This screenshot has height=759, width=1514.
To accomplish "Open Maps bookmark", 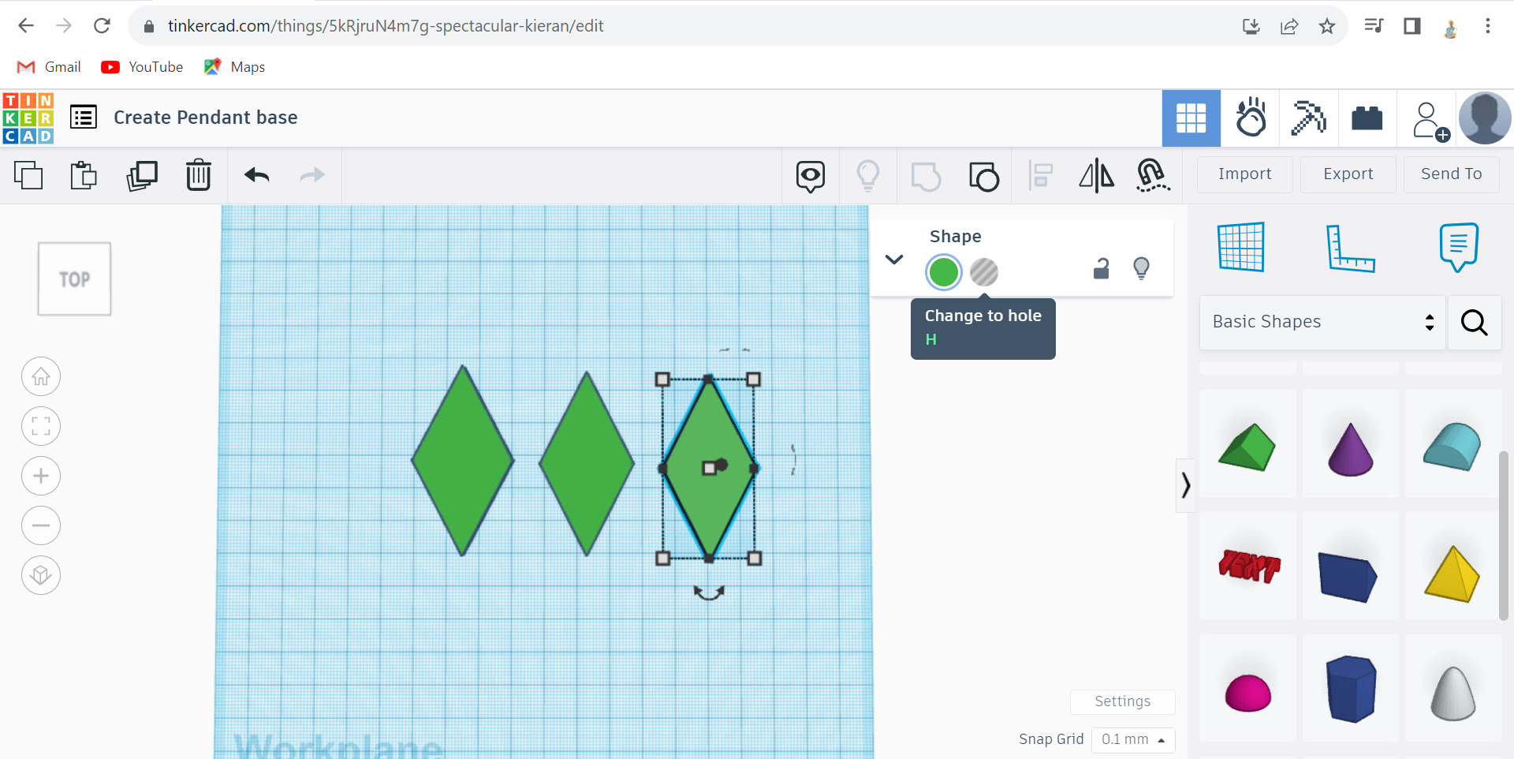I will point(234,67).
